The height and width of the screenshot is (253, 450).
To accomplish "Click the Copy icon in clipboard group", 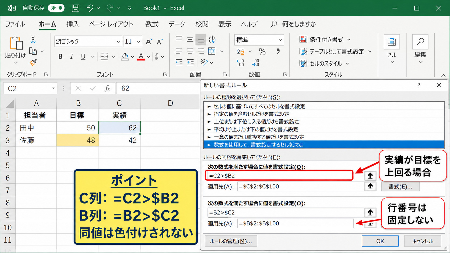I will [33, 51].
